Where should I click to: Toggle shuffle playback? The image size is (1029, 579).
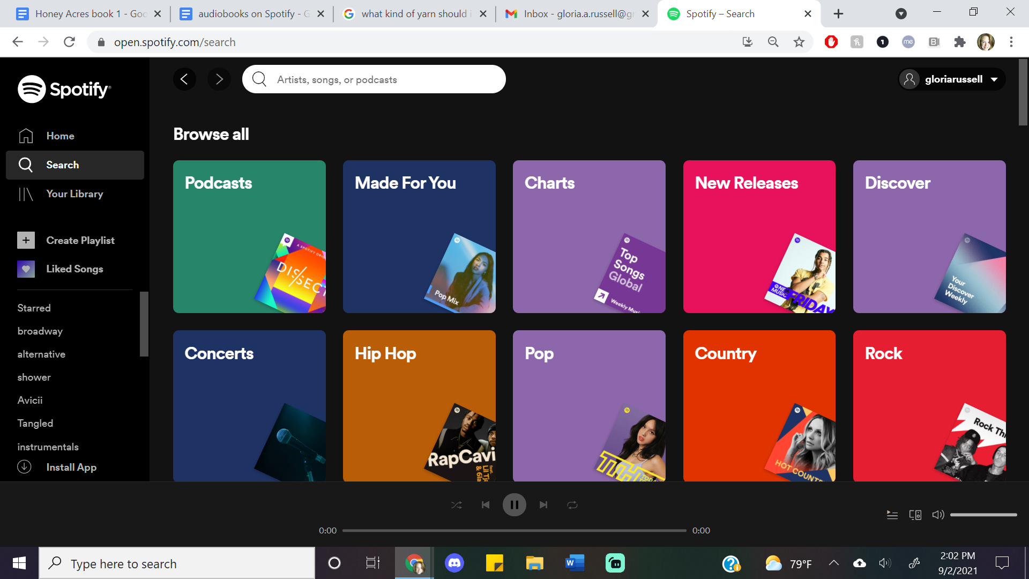coord(456,505)
